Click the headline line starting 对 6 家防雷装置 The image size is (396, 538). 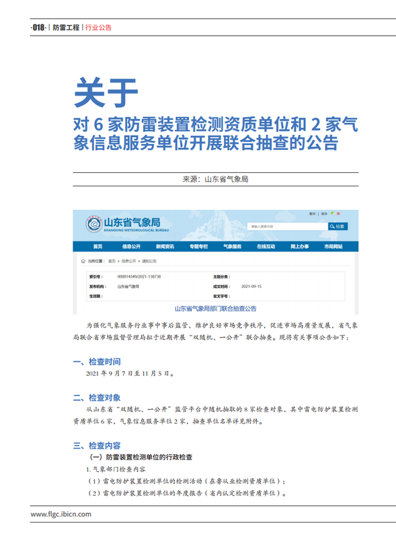[216, 124]
